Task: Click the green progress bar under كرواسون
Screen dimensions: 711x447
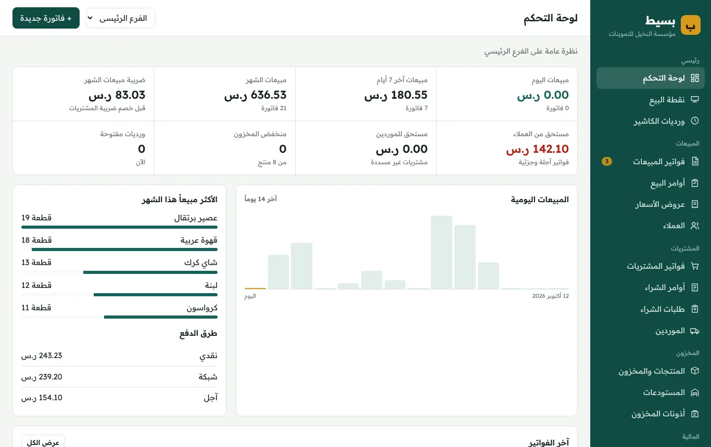Action: [x=161, y=317]
